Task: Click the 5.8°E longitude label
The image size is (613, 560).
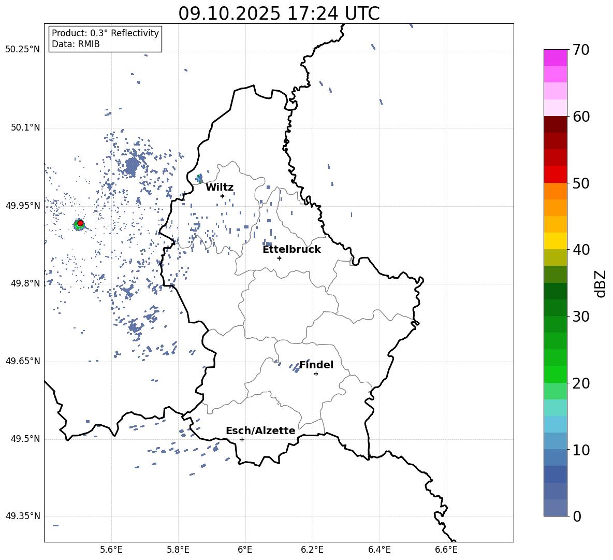Action: (x=178, y=550)
